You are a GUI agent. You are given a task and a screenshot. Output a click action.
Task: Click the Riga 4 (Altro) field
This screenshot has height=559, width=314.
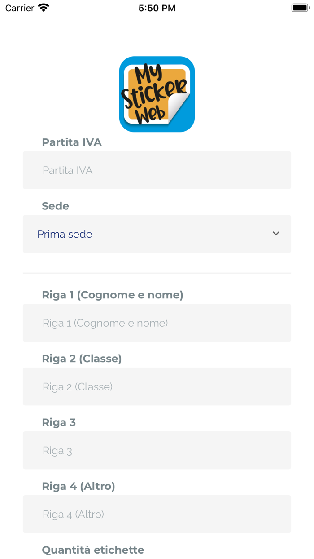pyautogui.click(x=157, y=514)
